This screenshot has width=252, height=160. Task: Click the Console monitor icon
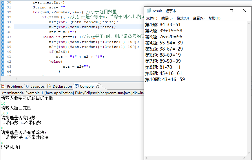[x=77, y=86]
